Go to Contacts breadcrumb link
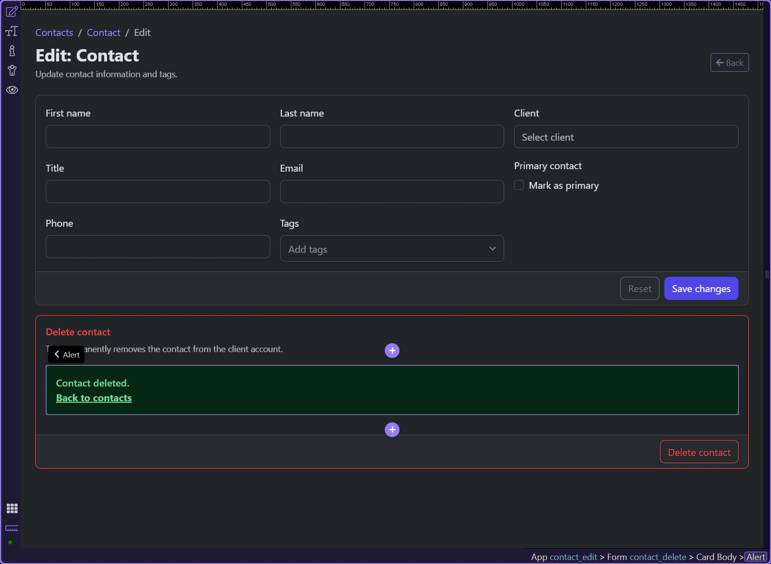This screenshot has height=564, width=771. click(54, 32)
